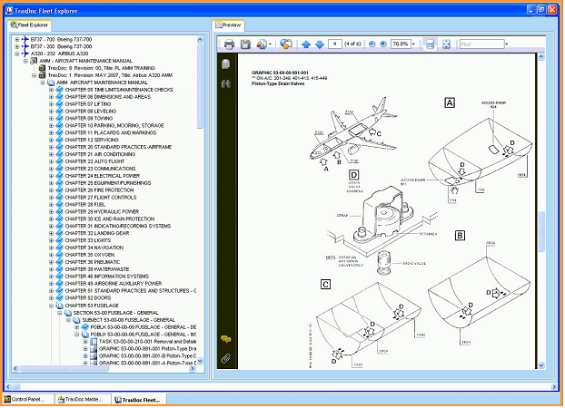This screenshot has height=408, width=565.
Task: Click the Print icon in preview toolbar
Action: coord(230,44)
